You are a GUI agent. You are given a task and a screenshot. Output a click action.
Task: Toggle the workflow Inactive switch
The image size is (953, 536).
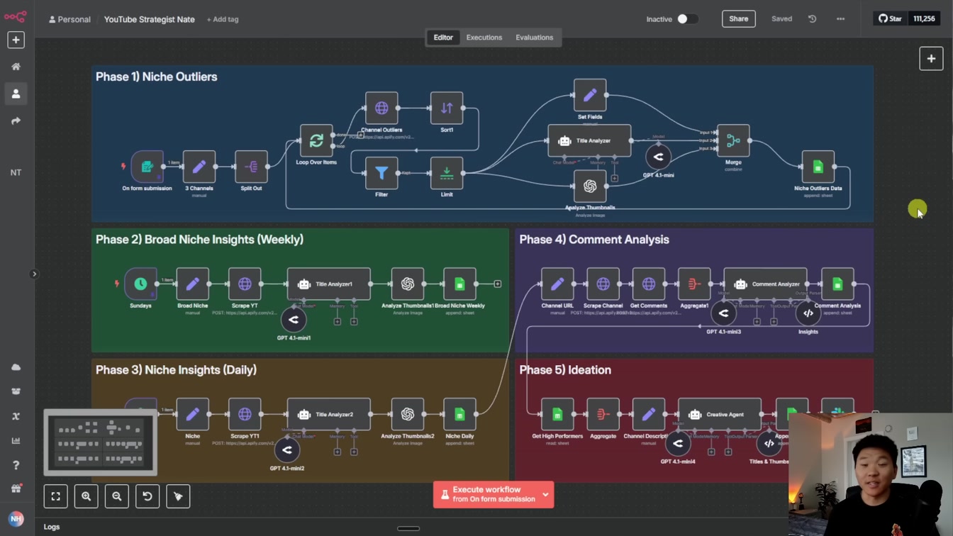pos(686,19)
